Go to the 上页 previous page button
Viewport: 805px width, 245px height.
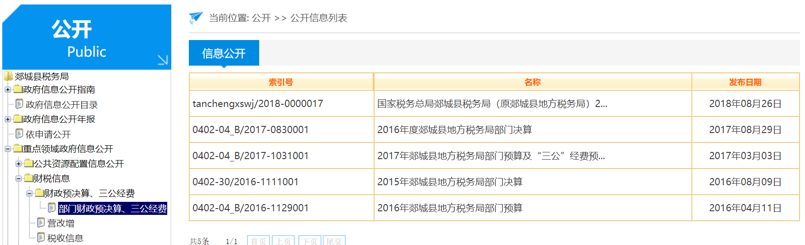(284, 241)
